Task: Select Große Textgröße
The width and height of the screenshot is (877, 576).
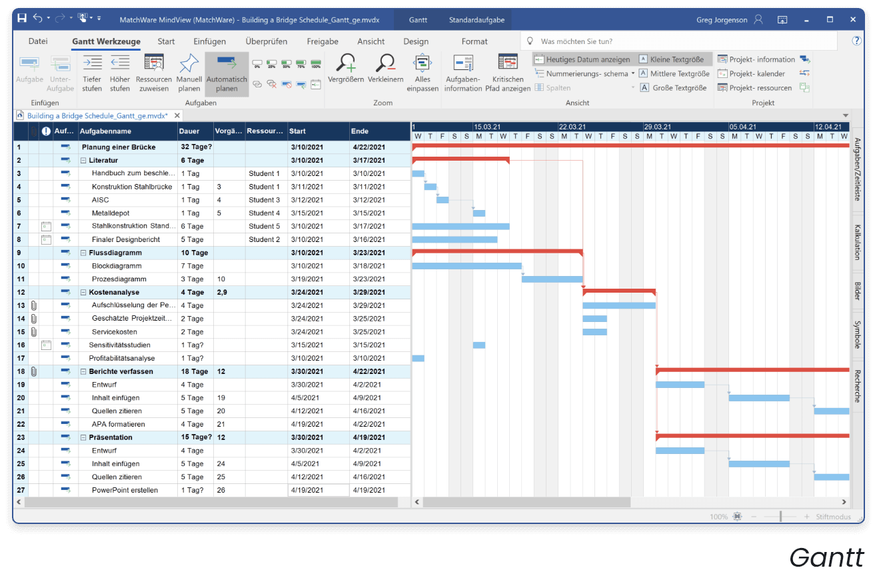Action: (672, 87)
